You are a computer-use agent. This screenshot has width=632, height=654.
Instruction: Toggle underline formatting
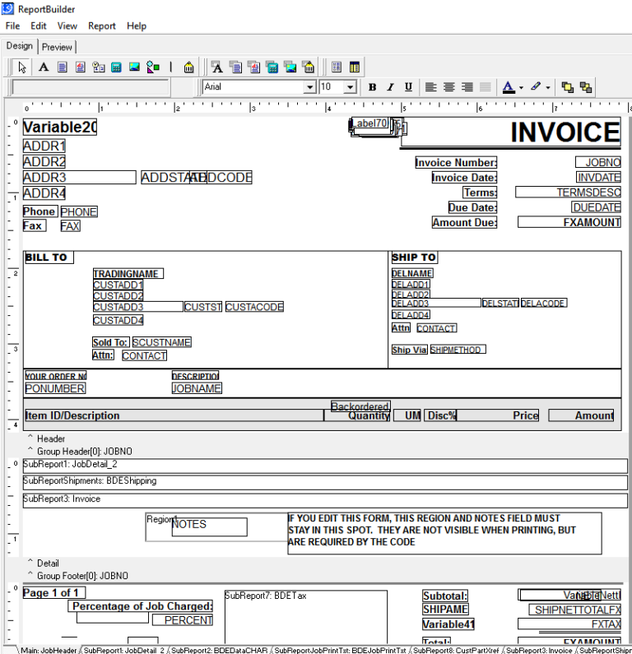[x=408, y=86]
